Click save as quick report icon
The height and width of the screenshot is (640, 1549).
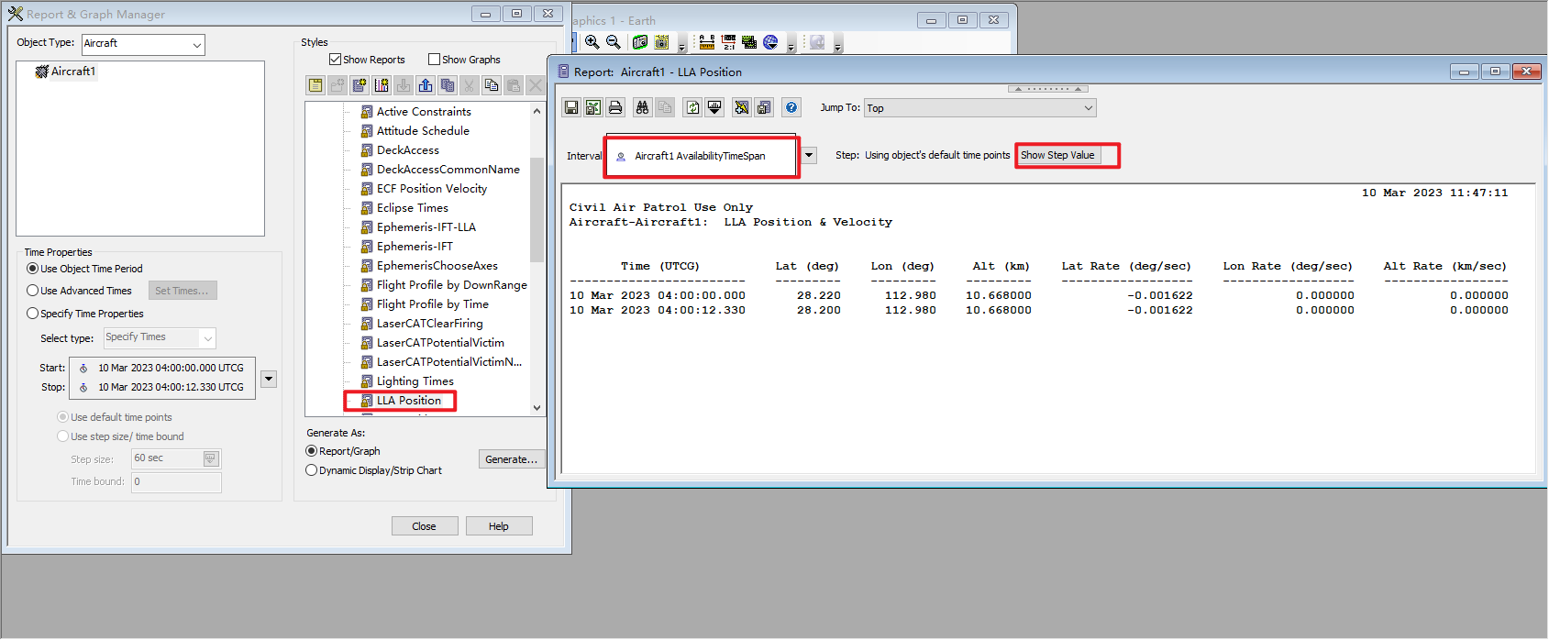coord(764,108)
